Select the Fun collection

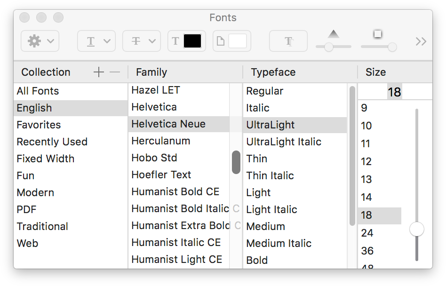71,176
